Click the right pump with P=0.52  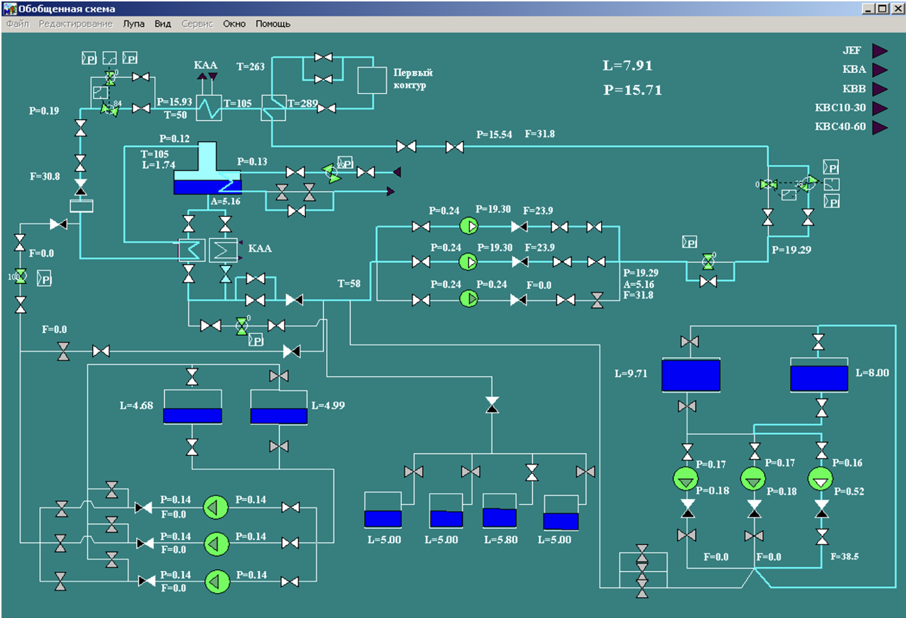coord(820,480)
